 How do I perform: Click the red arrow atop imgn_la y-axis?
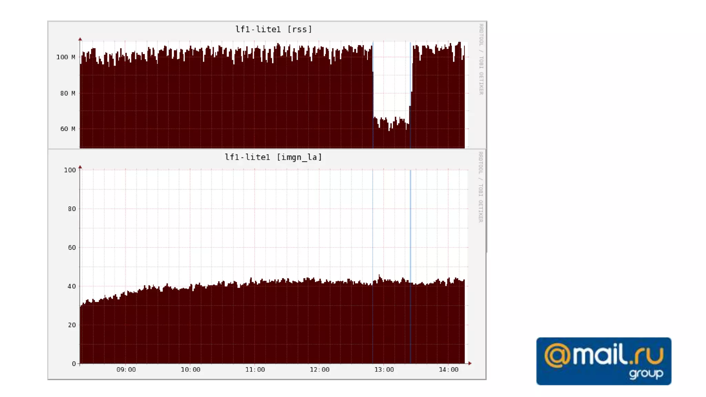click(x=80, y=167)
